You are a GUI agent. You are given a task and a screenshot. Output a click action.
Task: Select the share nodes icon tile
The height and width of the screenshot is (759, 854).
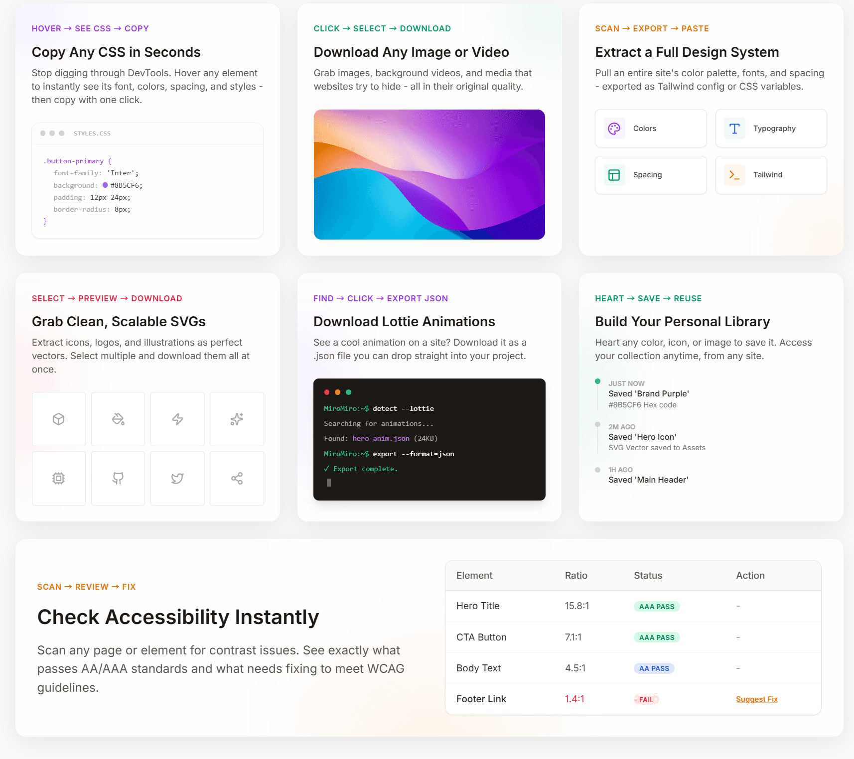coord(237,479)
